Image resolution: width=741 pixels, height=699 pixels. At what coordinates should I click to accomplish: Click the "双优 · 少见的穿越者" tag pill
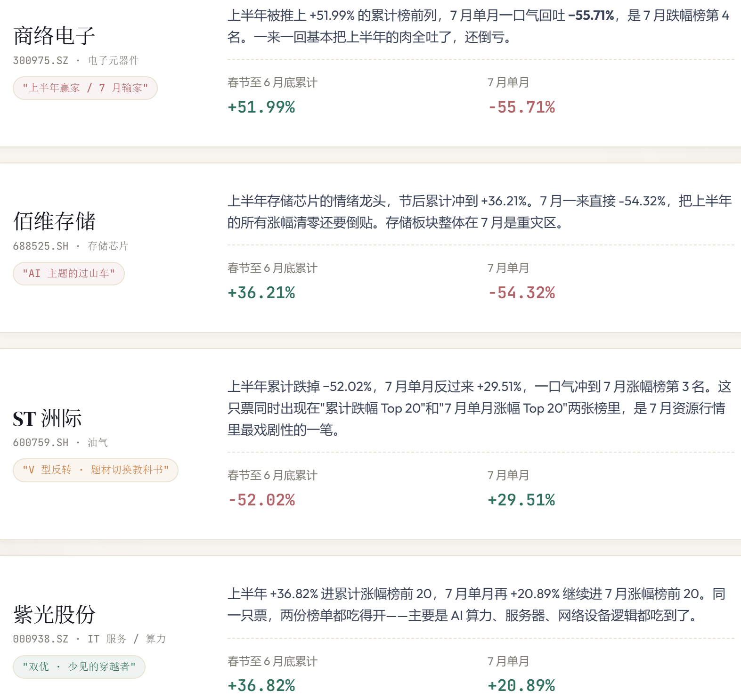point(79,667)
